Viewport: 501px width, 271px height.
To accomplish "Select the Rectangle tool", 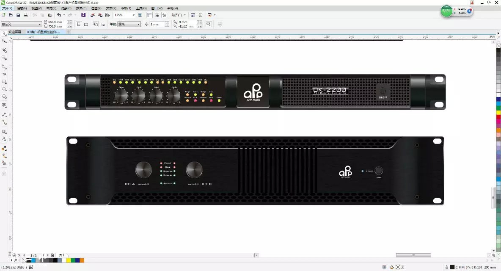I will (x=4, y=82).
